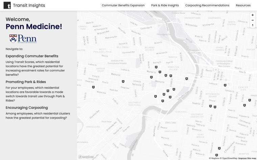Screen dimensions: 257x160
Task: Open the Resources menu item
Action: [243, 5]
